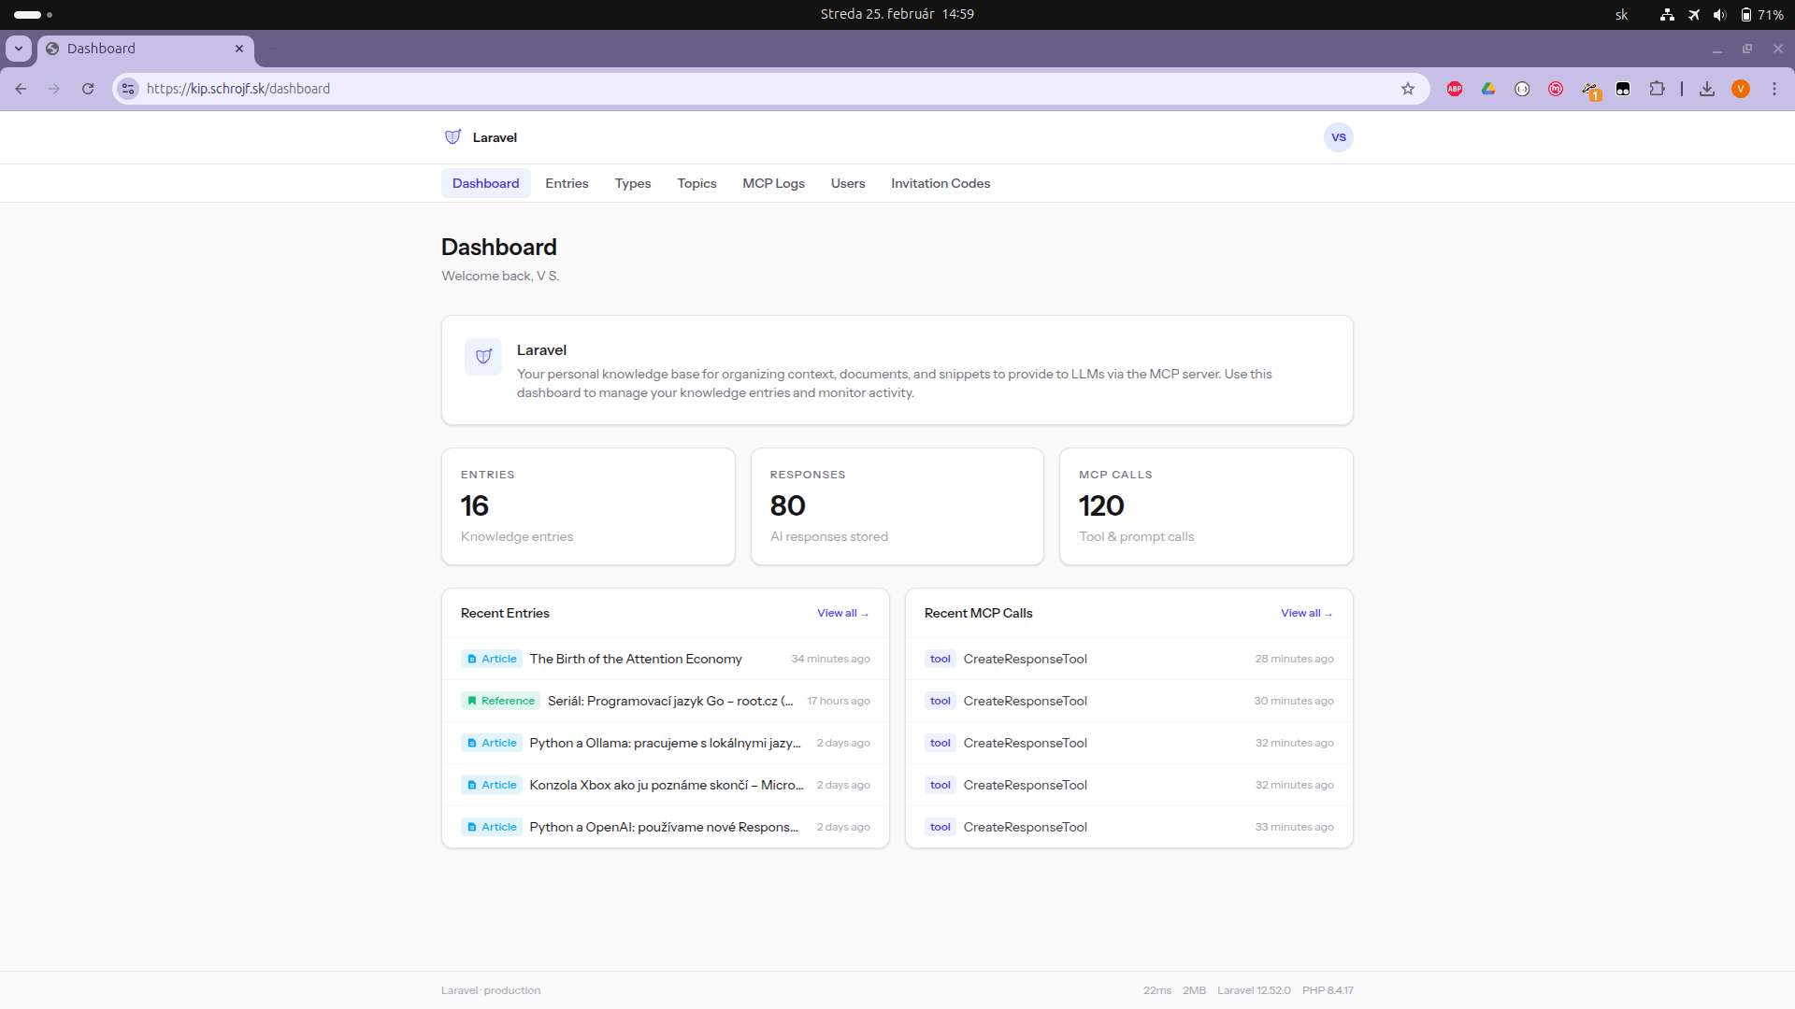1795x1009 pixels.
Task: Click the Laravel · production footer text
Action: point(491,990)
